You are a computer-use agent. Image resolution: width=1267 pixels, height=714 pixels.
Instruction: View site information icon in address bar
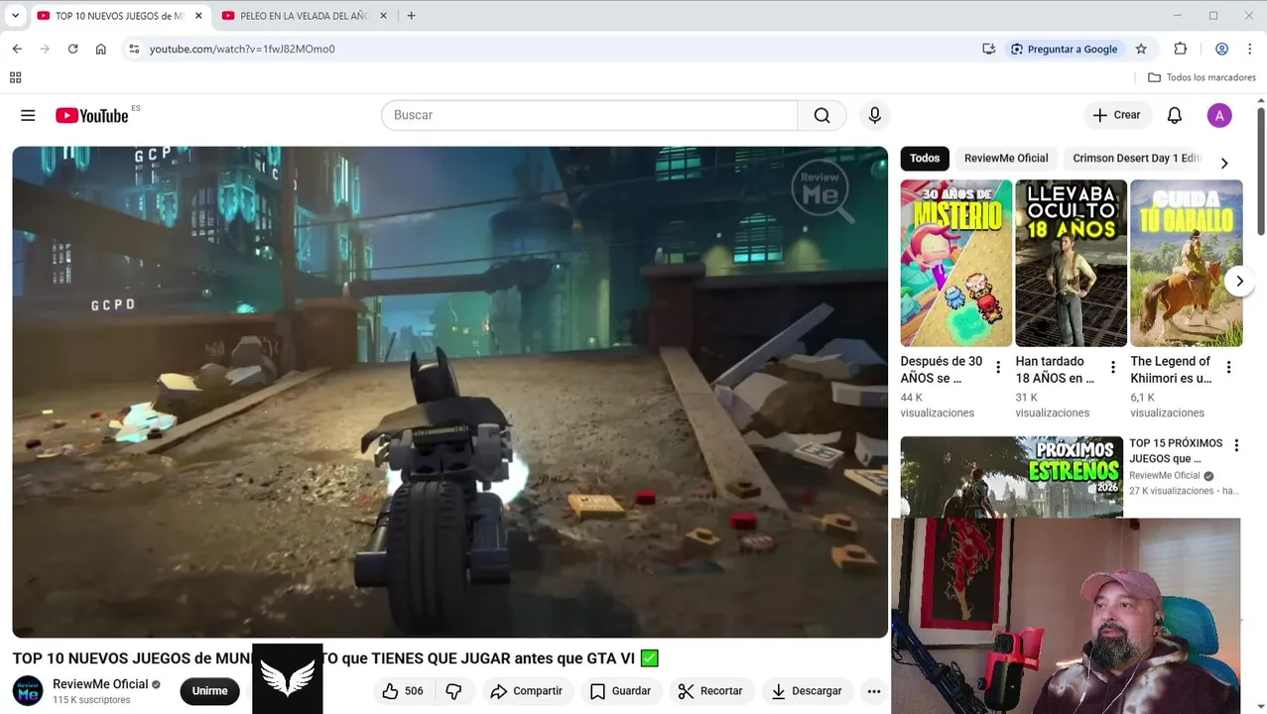(x=134, y=49)
